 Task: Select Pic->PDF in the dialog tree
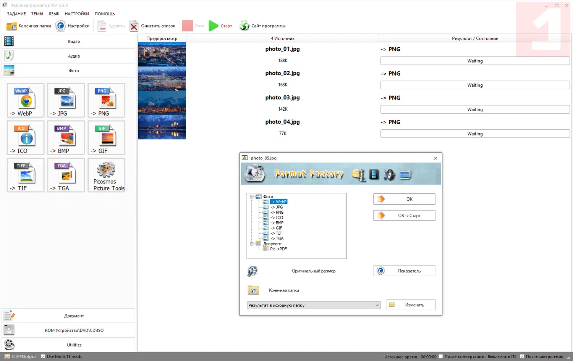[x=278, y=249]
